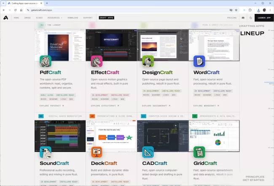This screenshot has width=274, height=186.
Task: Expand the Resources dropdown menu
Action: coord(55,18)
